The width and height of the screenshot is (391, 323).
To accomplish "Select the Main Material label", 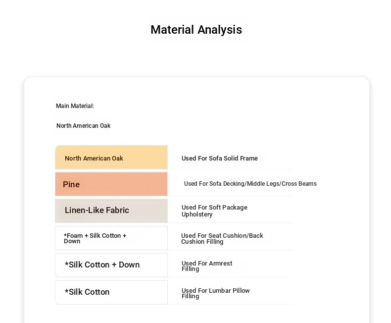I will pyautogui.click(x=75, y=106).
